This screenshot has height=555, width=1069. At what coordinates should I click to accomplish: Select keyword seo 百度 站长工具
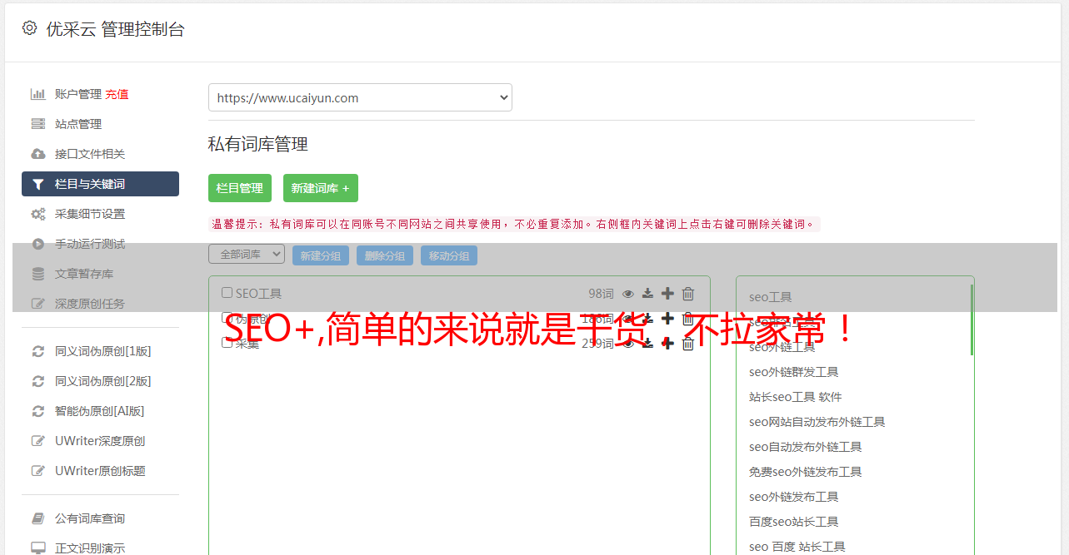coord(797,547)
